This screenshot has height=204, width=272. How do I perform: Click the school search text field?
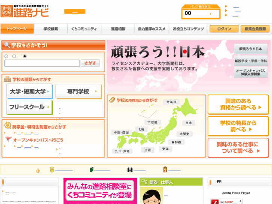[42, 63]
